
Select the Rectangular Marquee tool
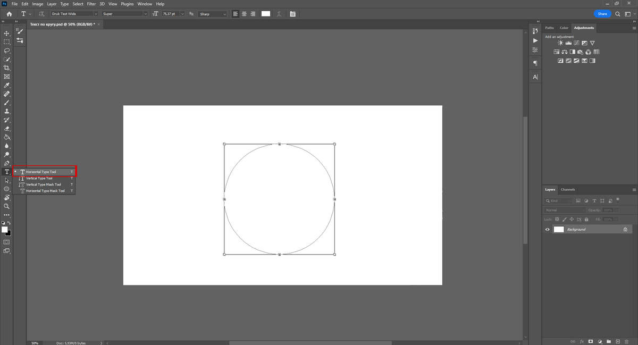tap(7, 41)
